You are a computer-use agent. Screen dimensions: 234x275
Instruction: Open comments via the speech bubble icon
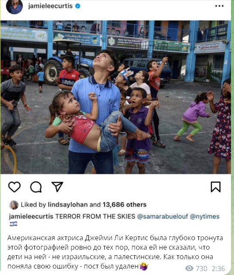pyautogui.click(x=36, y=187)
